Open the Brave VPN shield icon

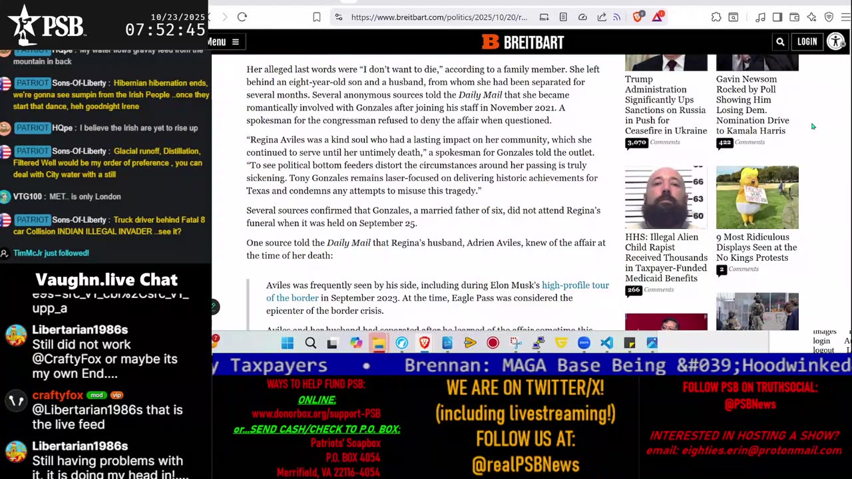tap(829, 17)
